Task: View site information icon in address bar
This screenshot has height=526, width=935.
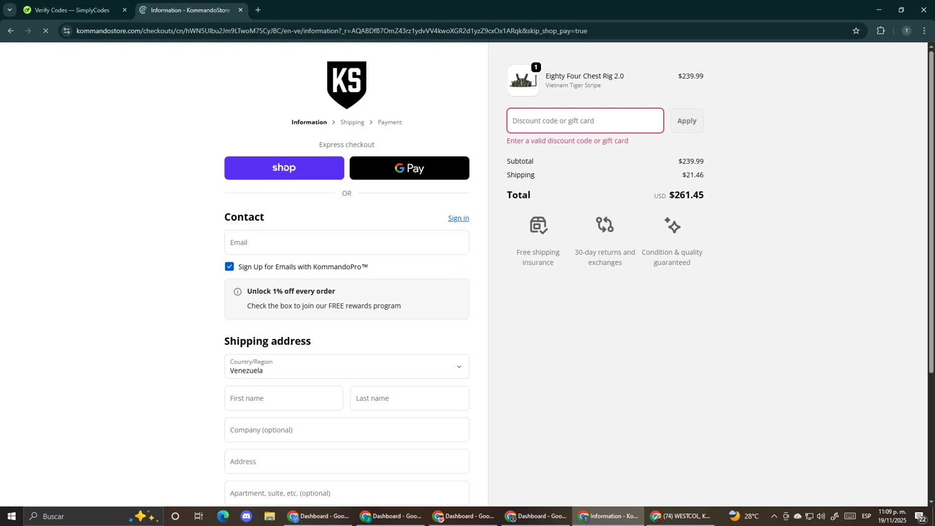Action: coord(67,31)
